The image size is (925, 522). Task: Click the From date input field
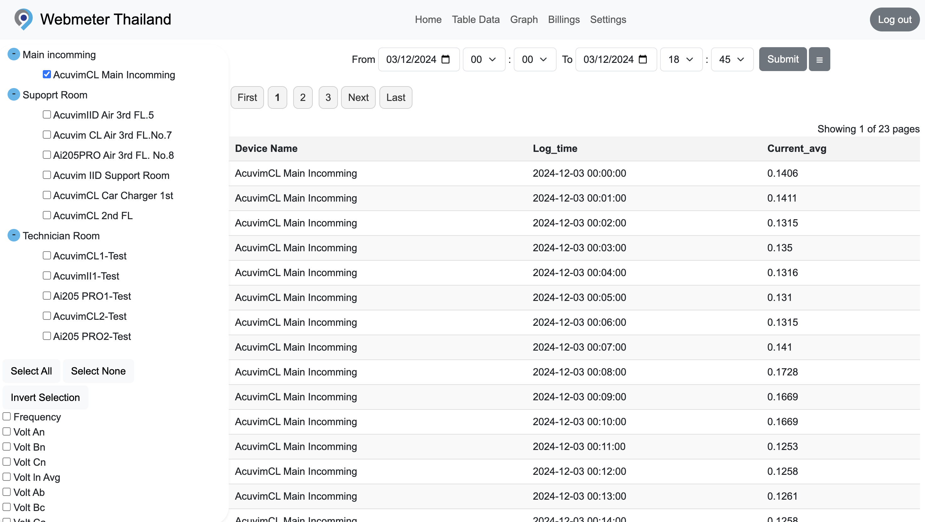pos(419,59)
